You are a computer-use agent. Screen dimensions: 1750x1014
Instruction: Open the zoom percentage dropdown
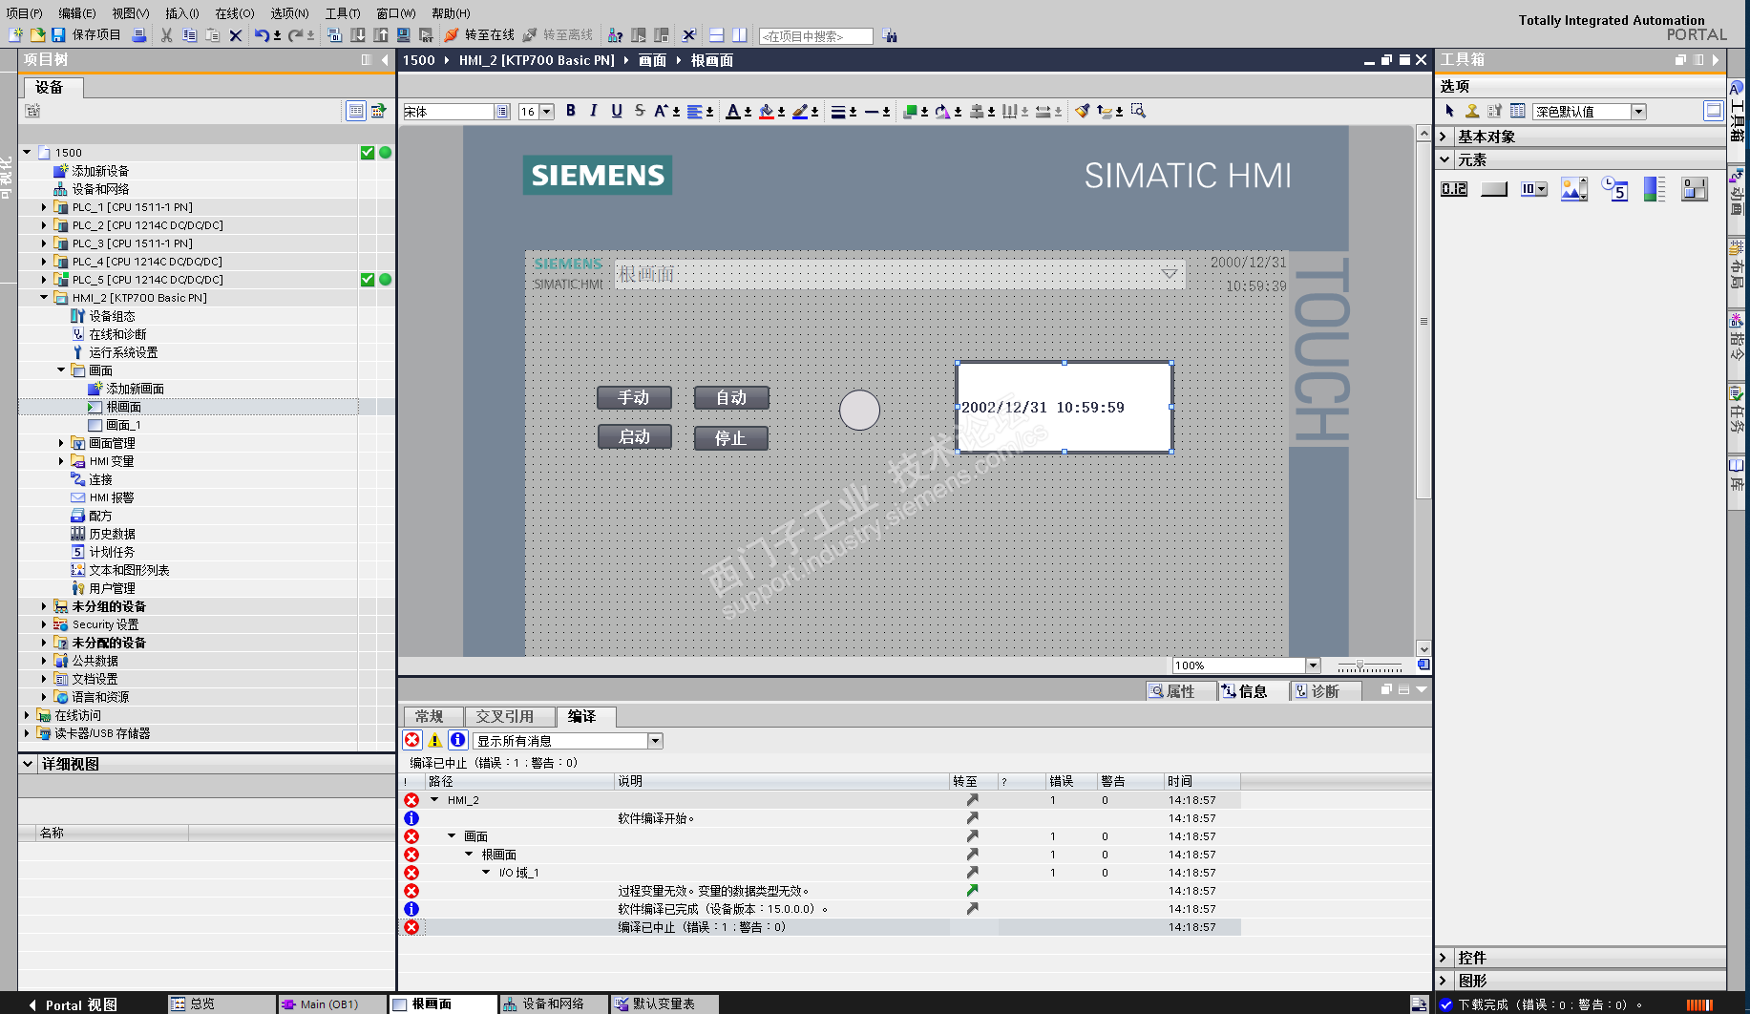(1313, 665)
